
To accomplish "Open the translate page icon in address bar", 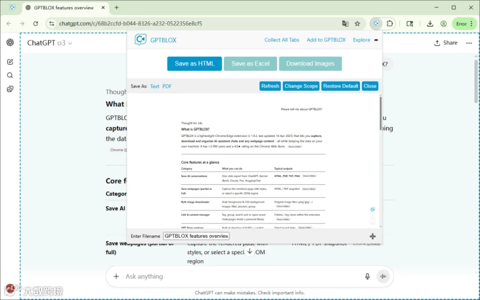I will tap(345, 23).
